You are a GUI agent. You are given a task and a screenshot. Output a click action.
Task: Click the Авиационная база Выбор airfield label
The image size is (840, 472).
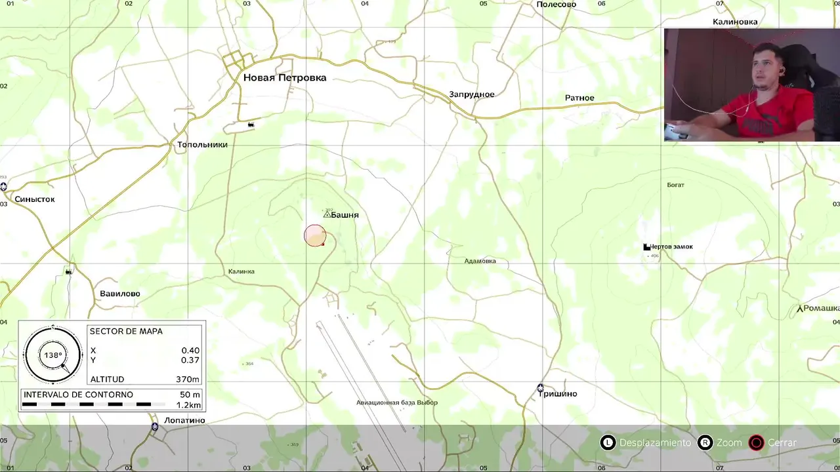[397, 403]
